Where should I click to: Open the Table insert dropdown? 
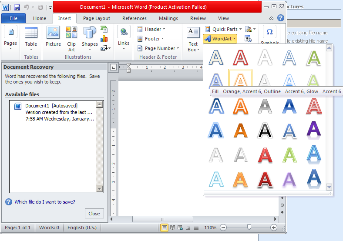coord(31,38)
